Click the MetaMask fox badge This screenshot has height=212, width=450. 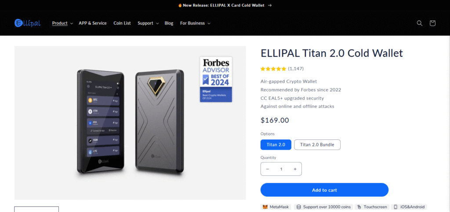pos(276,207)
